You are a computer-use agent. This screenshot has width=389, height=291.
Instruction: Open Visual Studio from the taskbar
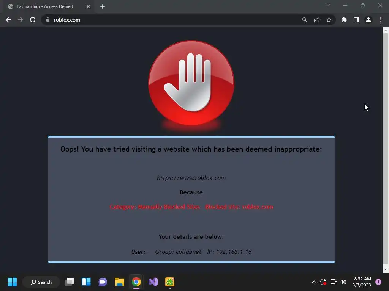pyautogui.click(x=153, y=282)
